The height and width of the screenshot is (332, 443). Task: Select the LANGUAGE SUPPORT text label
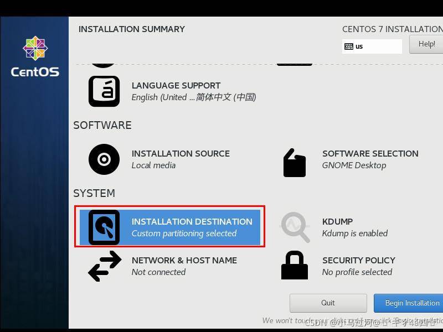[x=176, y=85]
